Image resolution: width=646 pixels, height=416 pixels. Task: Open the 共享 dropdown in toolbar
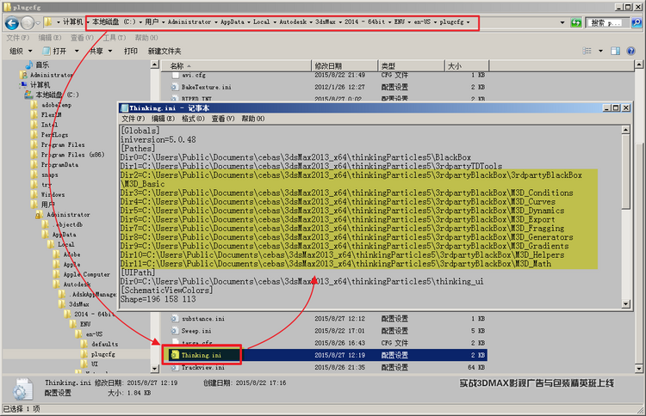pyautogui.click(x=101, y=51)
